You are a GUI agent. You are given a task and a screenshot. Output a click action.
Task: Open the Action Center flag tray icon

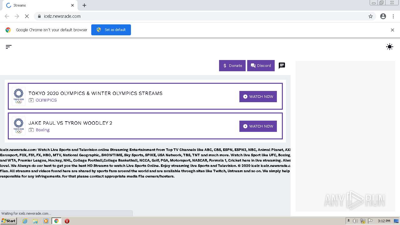click(x=370, y=221)
